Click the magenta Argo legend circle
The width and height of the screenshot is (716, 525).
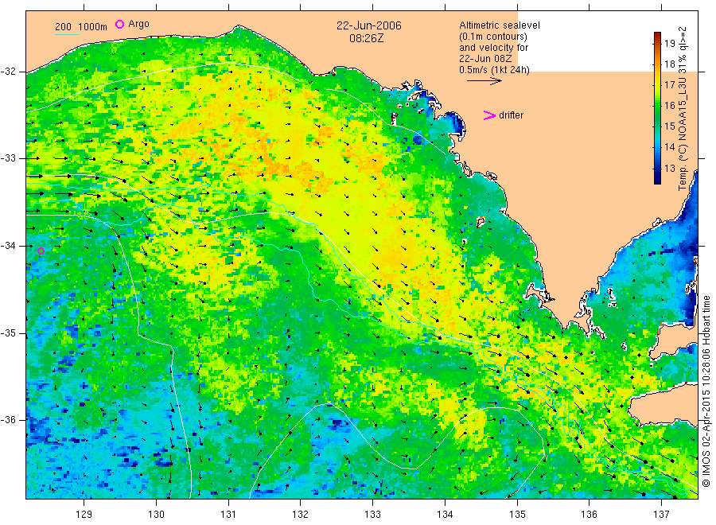pyautogui.click(x=119, y=24)
